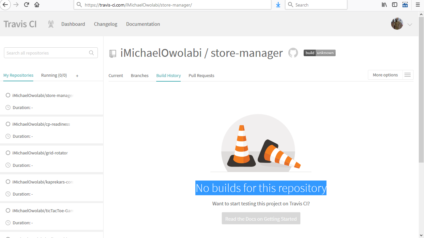Click the hamburger icon beside More options

407,74
